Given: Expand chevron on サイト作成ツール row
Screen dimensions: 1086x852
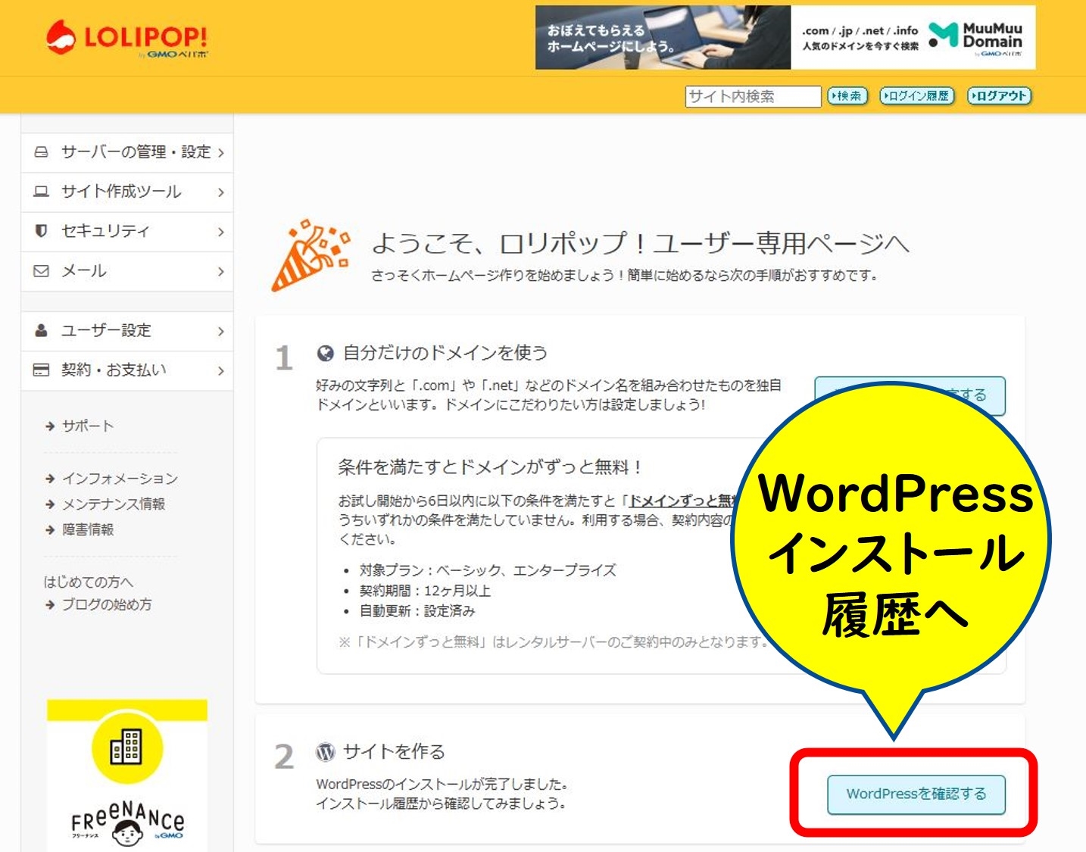Looking at the screenshot, I should [220, 192].
